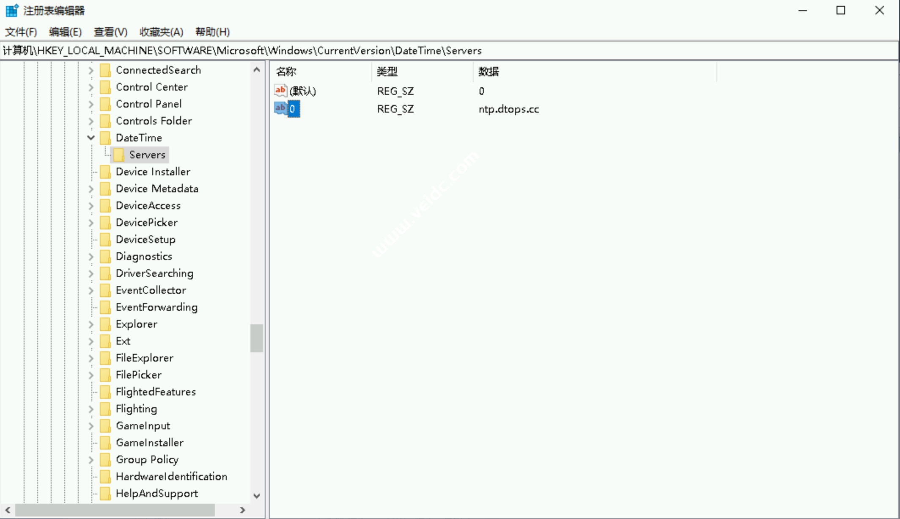Click the Control Panel folder icon
The height and width of the screenshot is (519, 900).
click(105, 104)
